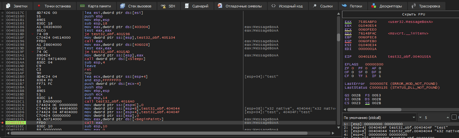Expand the По умолчанию (stdcall) dropdown
Viewport: 459px width, 138px height.
[x=379, y=117]
